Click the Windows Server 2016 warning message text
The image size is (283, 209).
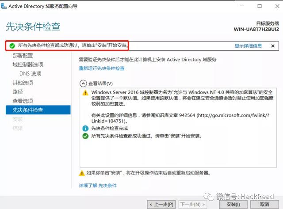(182, 98)
